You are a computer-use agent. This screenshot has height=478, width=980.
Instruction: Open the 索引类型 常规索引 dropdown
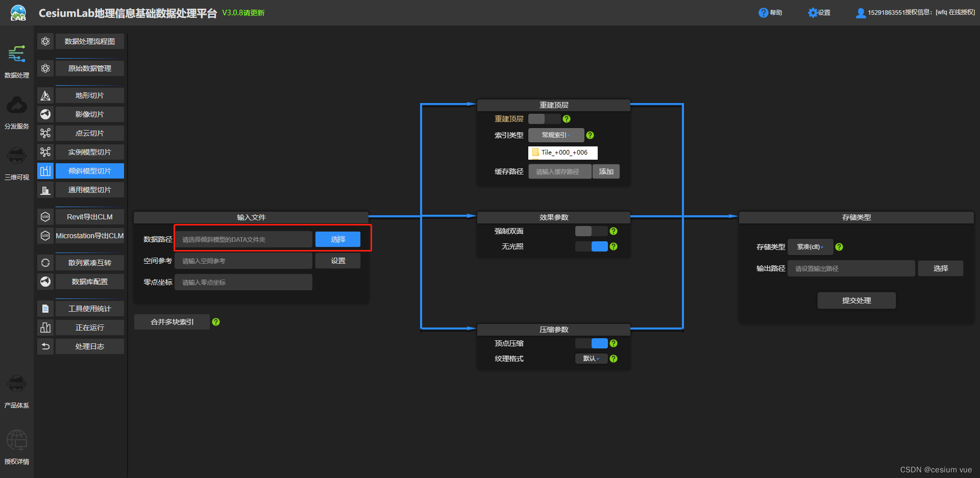[556, 135]
